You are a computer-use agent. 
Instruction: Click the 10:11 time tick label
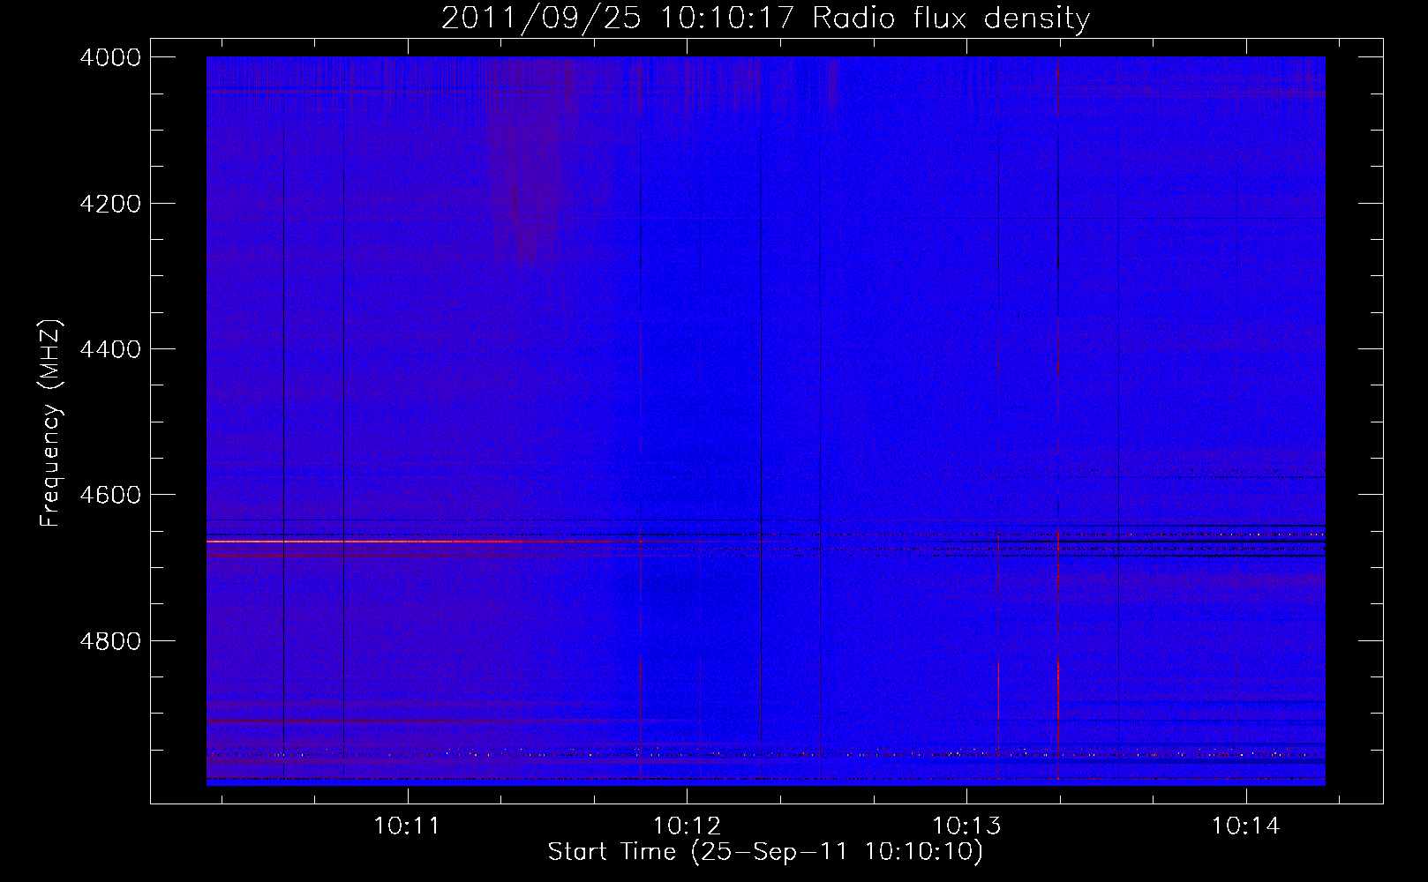pyautogui.click(x=407, y=826)
